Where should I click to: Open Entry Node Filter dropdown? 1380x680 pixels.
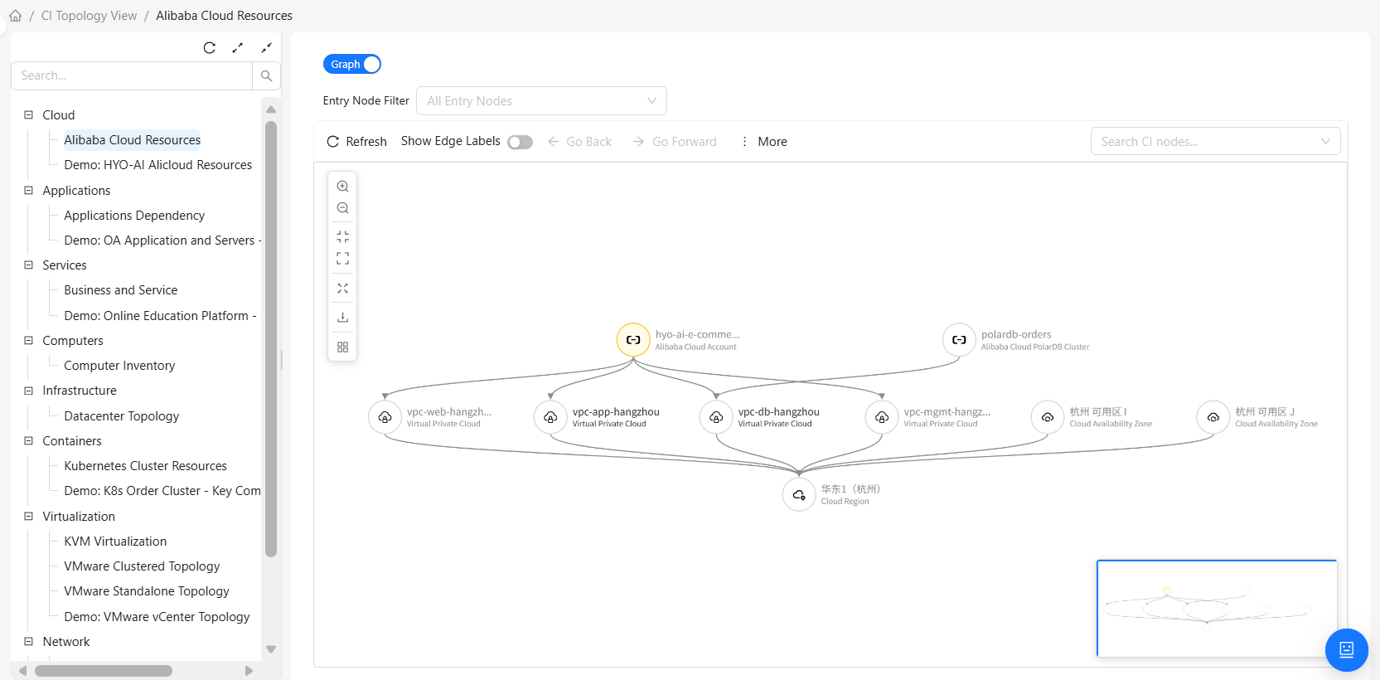coord(541,101)
